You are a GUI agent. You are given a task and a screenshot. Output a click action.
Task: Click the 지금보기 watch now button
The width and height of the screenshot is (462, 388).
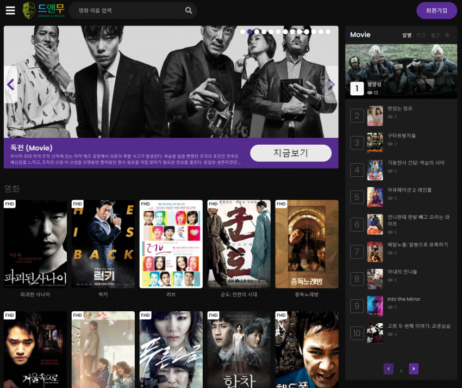click(x=291, y=153)
